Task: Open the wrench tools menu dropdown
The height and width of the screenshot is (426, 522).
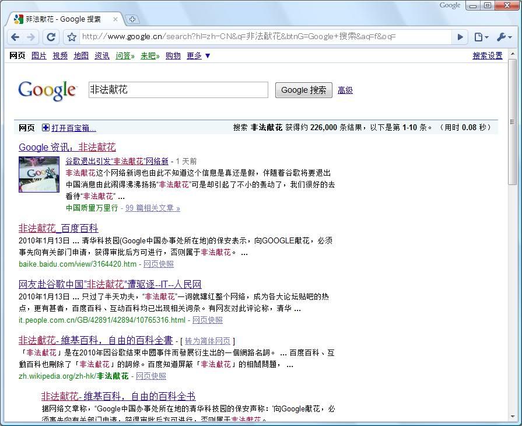Action: (x=504, y=37)
